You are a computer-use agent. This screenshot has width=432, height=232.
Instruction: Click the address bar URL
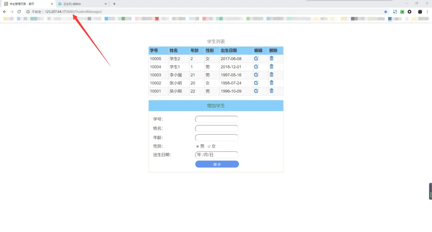coord(73,12)
